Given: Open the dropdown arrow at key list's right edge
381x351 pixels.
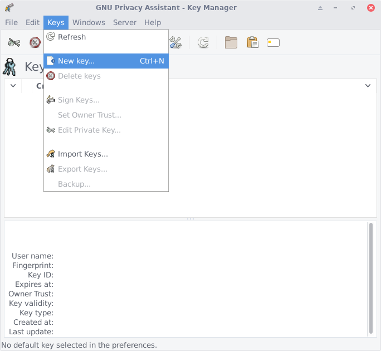Looking at the screenshot, I should click(x=368, y=86).
